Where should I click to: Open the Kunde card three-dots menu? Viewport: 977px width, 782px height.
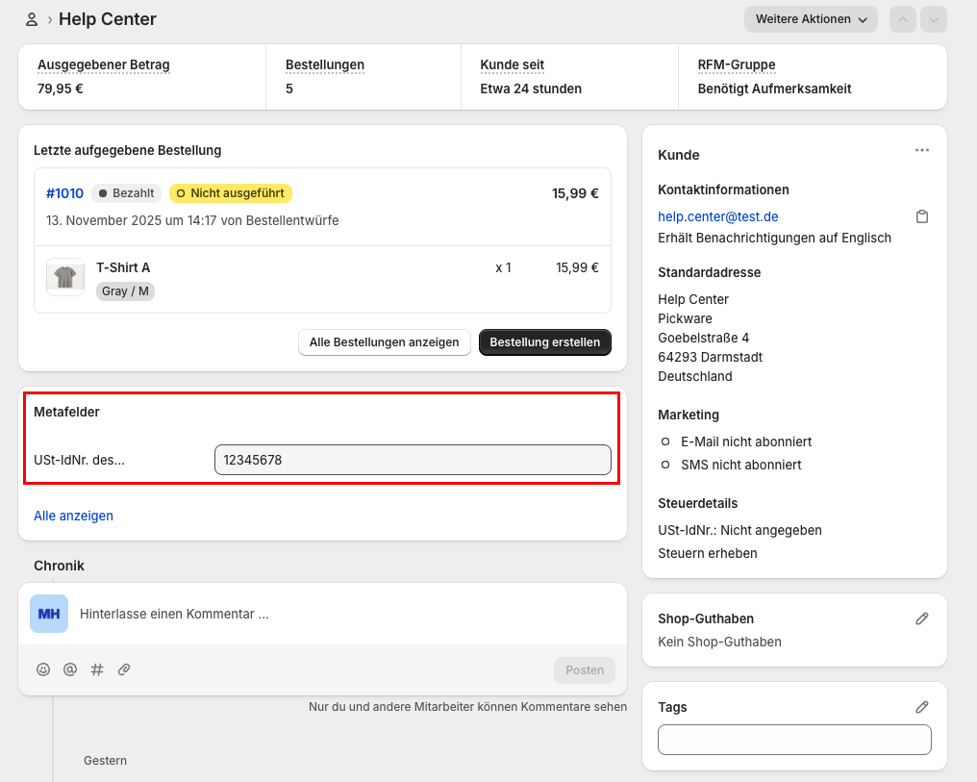(921, 151)
